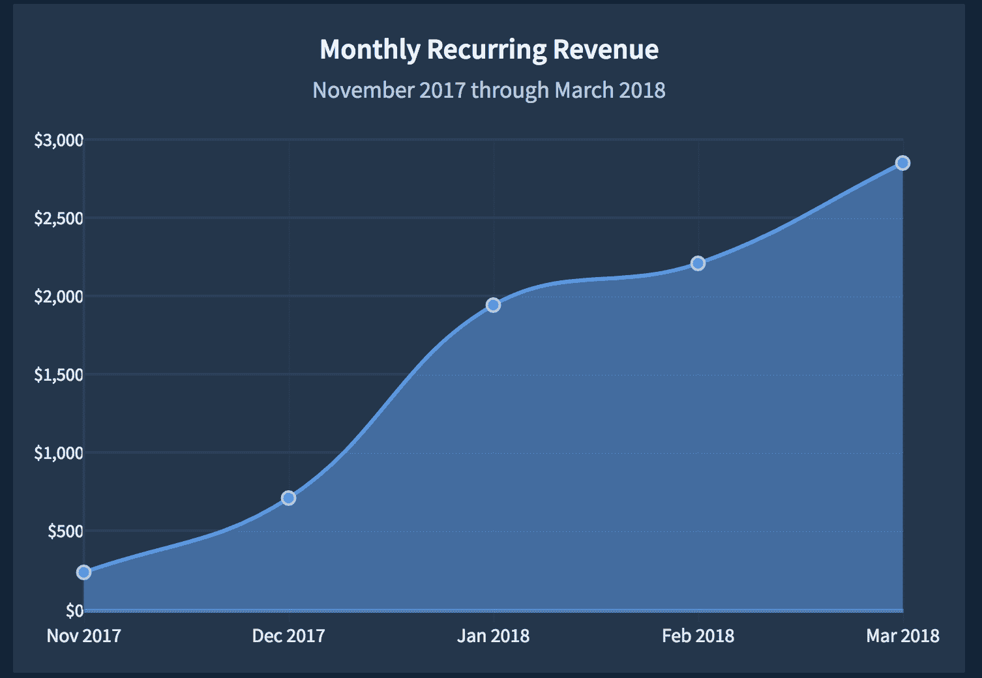Viewport: 982px width, 678px height.
Task: Click the shaded blue area under the curve
Action: click(x=587, y=456)
